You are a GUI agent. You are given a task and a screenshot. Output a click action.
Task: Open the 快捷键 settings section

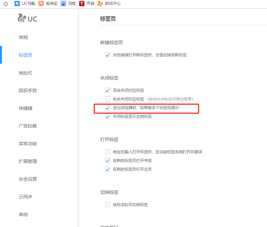tap(25, 108)
